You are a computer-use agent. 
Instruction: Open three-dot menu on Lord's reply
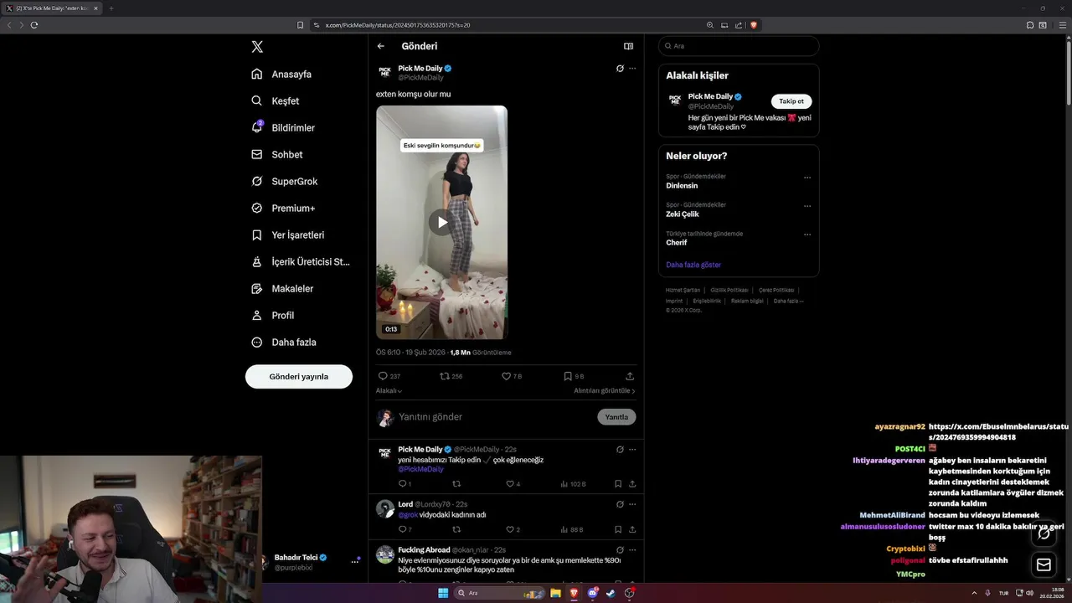632,504
